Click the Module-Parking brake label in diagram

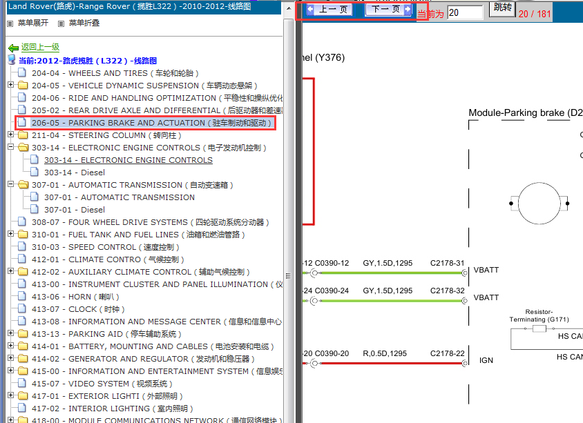click(525, 112)
